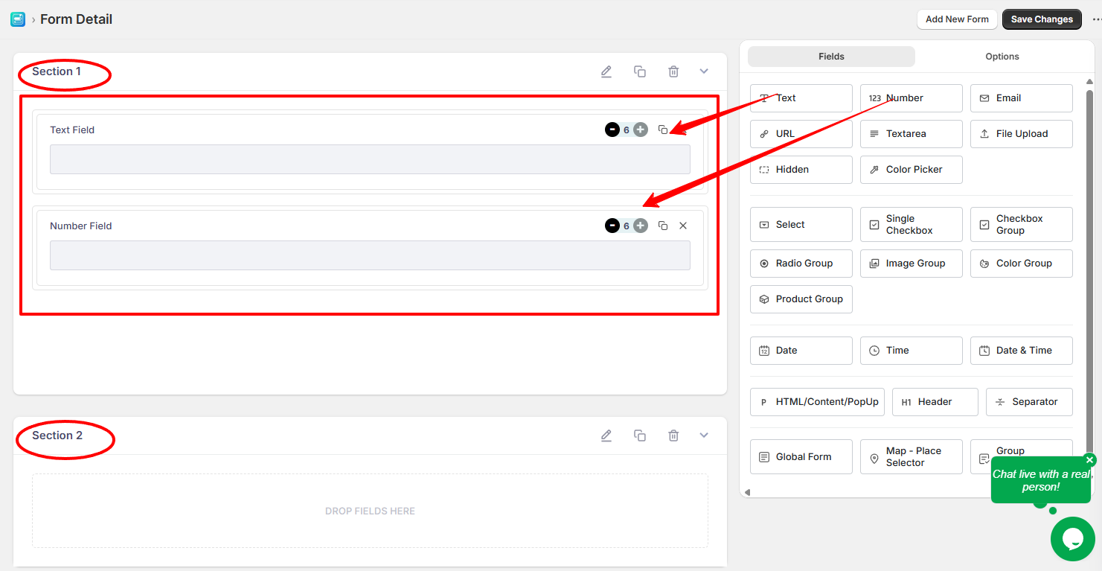Decrease Text Field width with minus button
The height and width of the screenshot is (571, 1102).
(x=612, y=130)
